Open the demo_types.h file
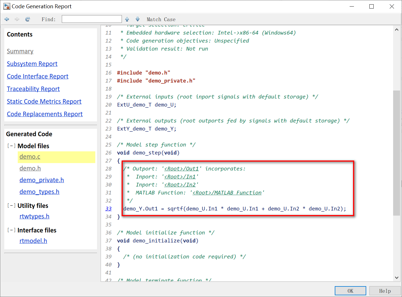The height and width of the screenshot is (297, 402). (39, 192)
